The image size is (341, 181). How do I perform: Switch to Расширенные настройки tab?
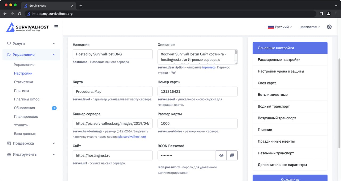[290, 60]
